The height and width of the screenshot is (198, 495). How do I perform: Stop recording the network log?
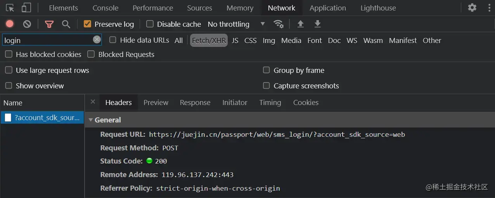pyautogui.click(x=10, y=24)
